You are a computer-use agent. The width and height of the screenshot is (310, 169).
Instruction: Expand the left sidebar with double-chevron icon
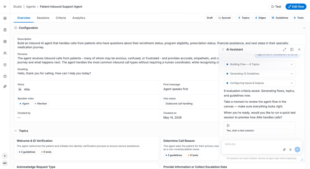point(5,7)
